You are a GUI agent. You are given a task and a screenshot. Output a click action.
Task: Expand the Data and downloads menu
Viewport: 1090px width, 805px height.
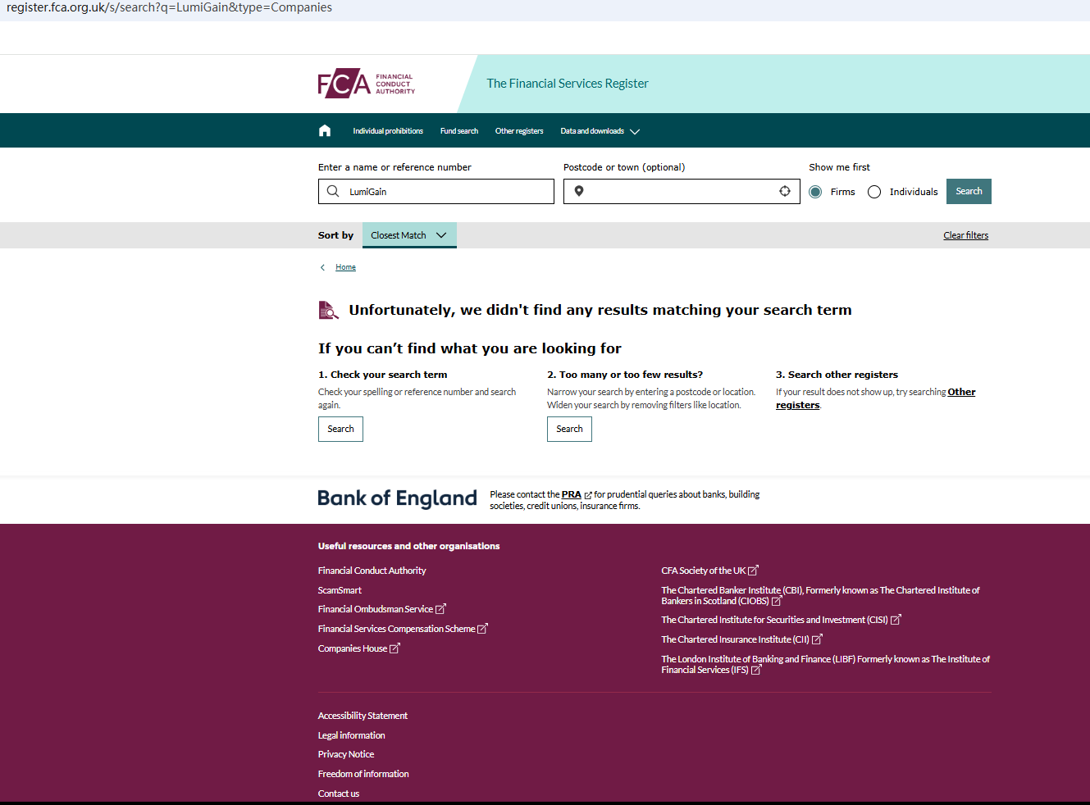point(600,131)
